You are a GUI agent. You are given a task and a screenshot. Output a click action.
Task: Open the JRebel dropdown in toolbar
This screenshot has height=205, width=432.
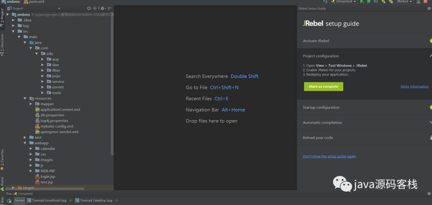point(404,2)
